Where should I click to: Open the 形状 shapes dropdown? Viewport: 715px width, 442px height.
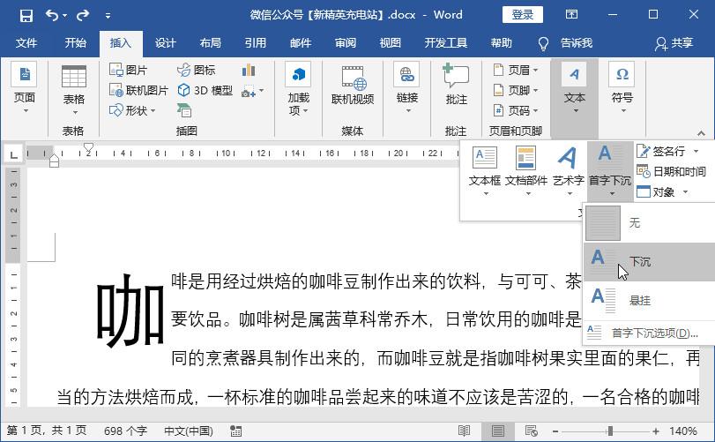click(132, 110)
